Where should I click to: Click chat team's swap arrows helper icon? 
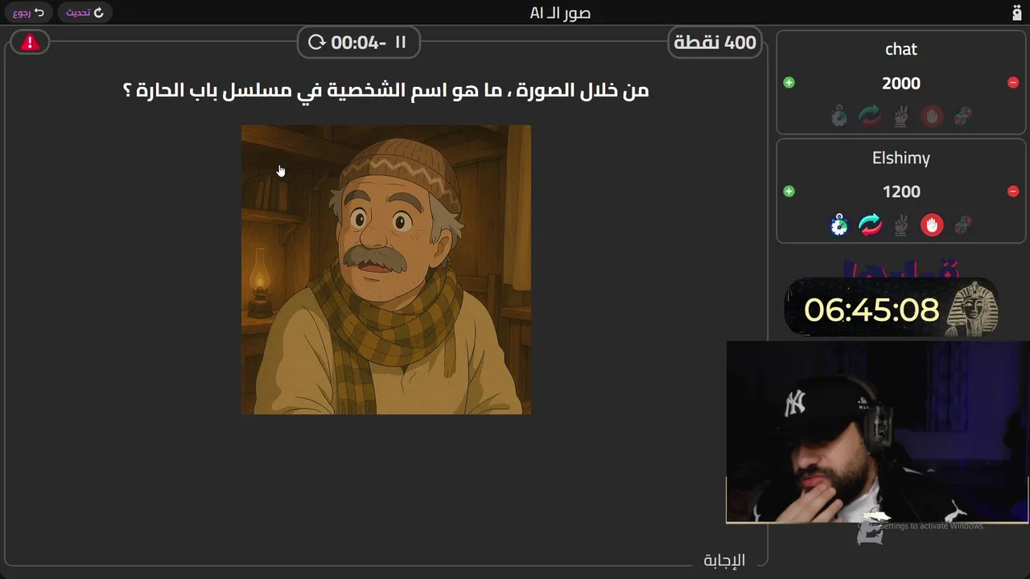click(x=870, y=117)
